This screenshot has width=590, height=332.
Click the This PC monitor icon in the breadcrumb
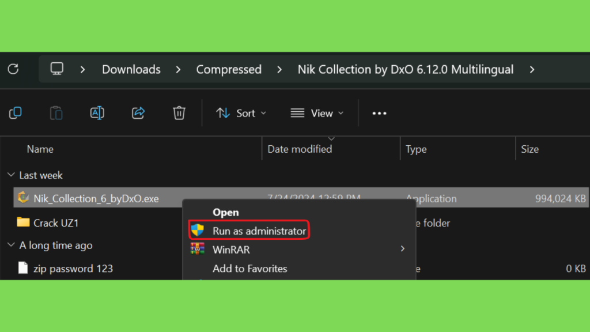click(x=57, y=69)
